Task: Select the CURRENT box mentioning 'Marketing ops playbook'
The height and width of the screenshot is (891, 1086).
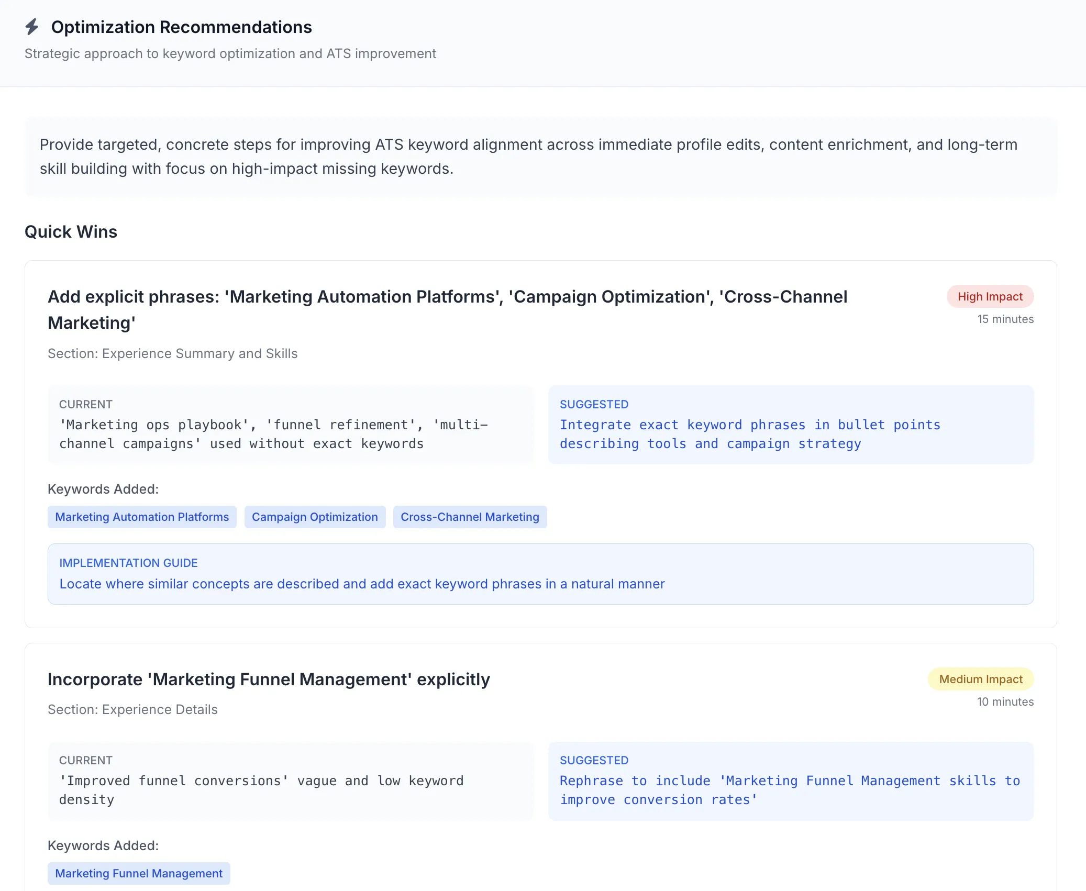Action: pos(290,425)
